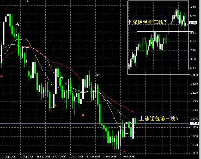Click the scissors marker near the early September high

(x=18, y=24)
